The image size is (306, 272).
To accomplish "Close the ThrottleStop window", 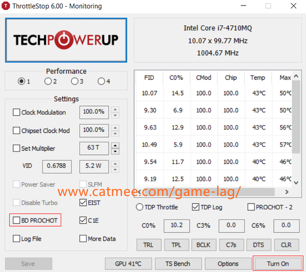I will pos(294,6).
